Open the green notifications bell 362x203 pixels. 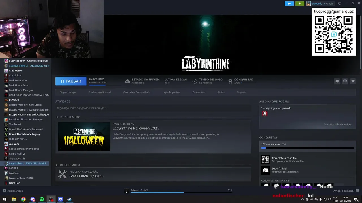click(x=300, y=3)
